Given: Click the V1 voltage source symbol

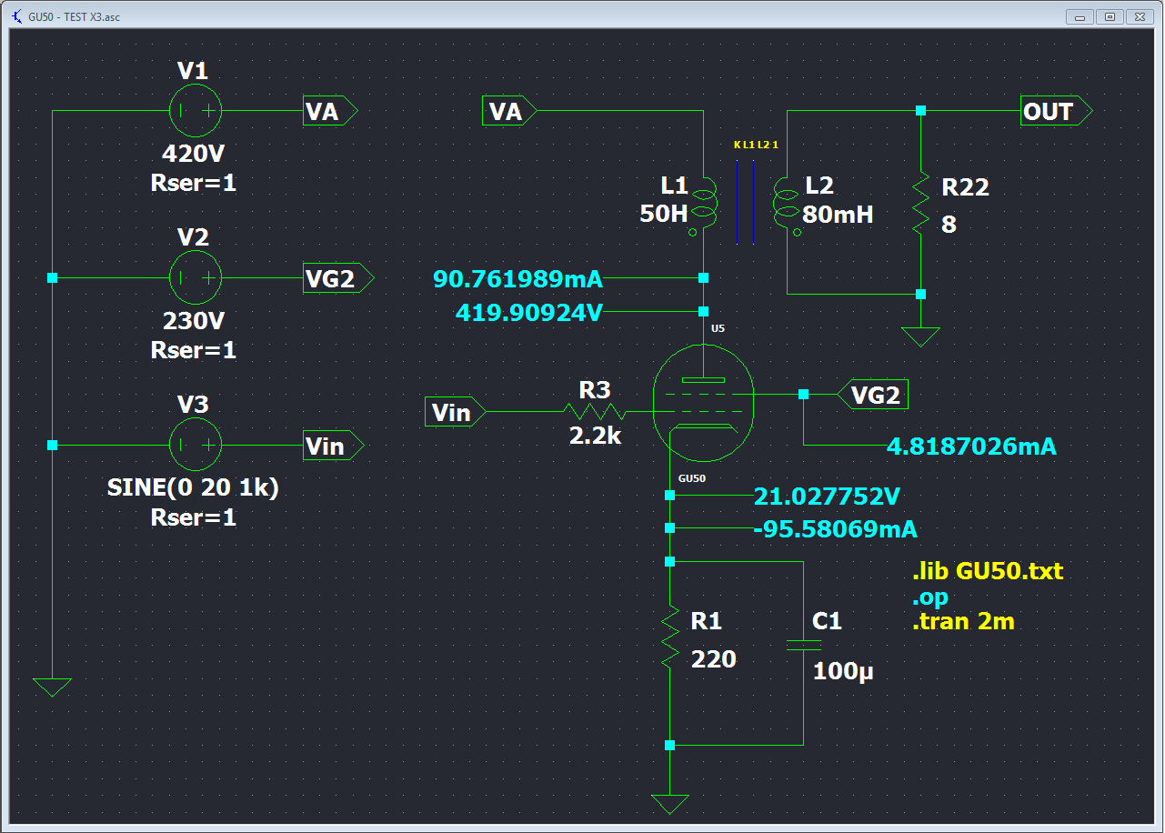Looking at the screenshot, I should 196,111.
